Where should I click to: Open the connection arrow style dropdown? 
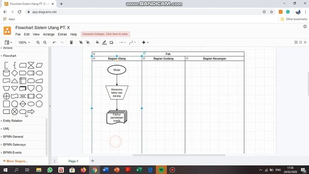[122, 43]
